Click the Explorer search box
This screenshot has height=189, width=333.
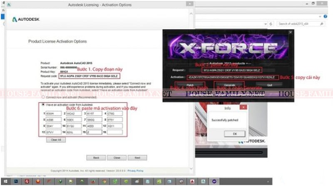click(301, 24)
